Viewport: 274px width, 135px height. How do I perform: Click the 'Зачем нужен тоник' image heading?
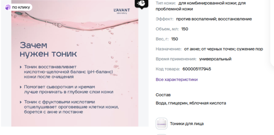(48, 50)
